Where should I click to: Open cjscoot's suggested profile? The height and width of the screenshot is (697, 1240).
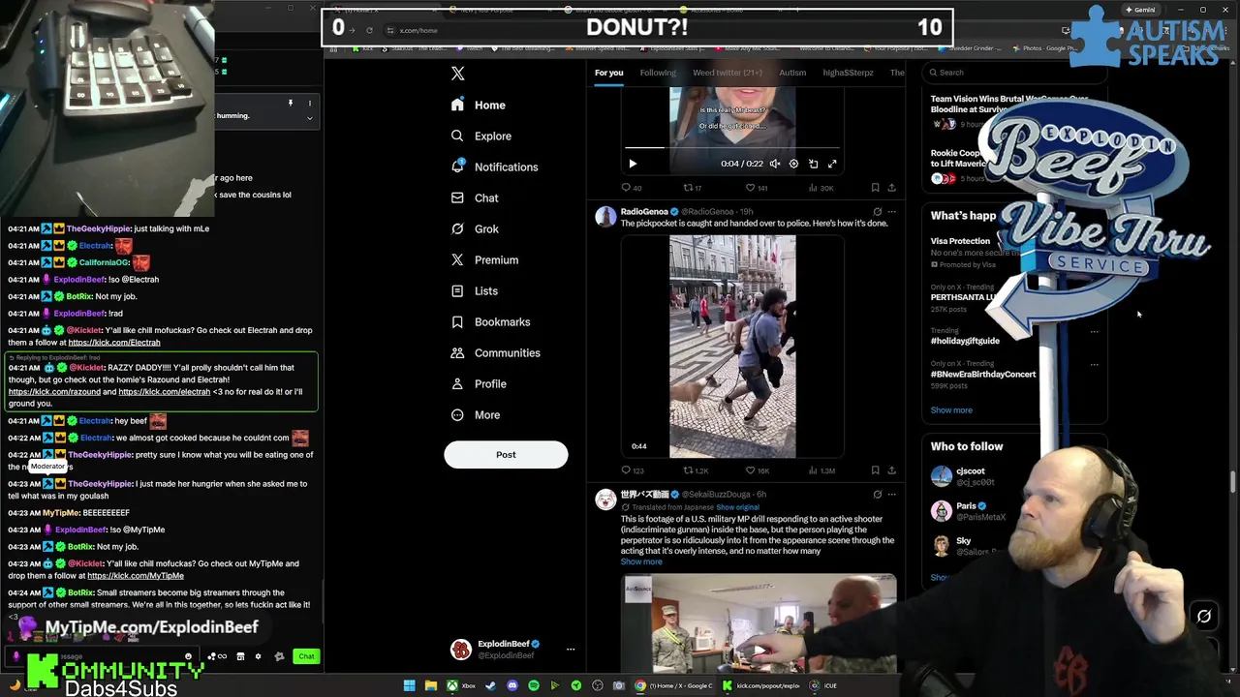pos(970,471)
